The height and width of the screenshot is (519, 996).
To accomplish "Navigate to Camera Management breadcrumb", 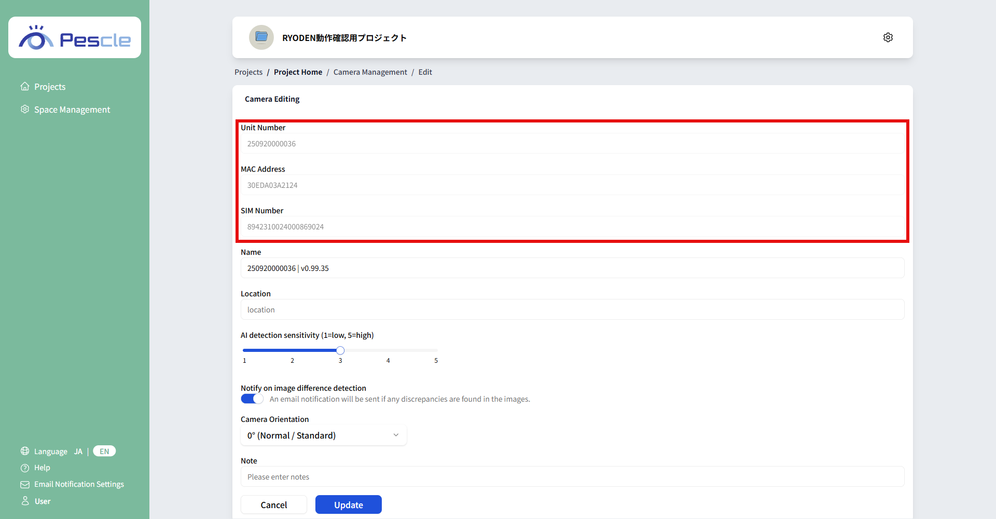I will [x=370, y=72].
